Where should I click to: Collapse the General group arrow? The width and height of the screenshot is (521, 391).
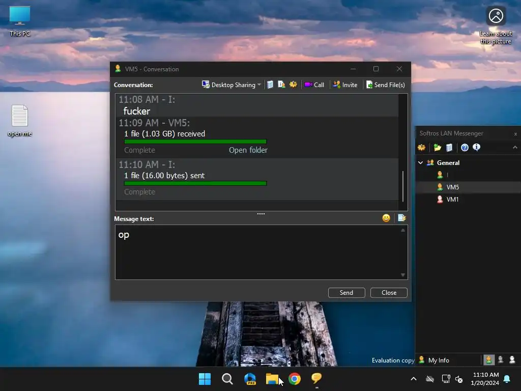[420, 162]
